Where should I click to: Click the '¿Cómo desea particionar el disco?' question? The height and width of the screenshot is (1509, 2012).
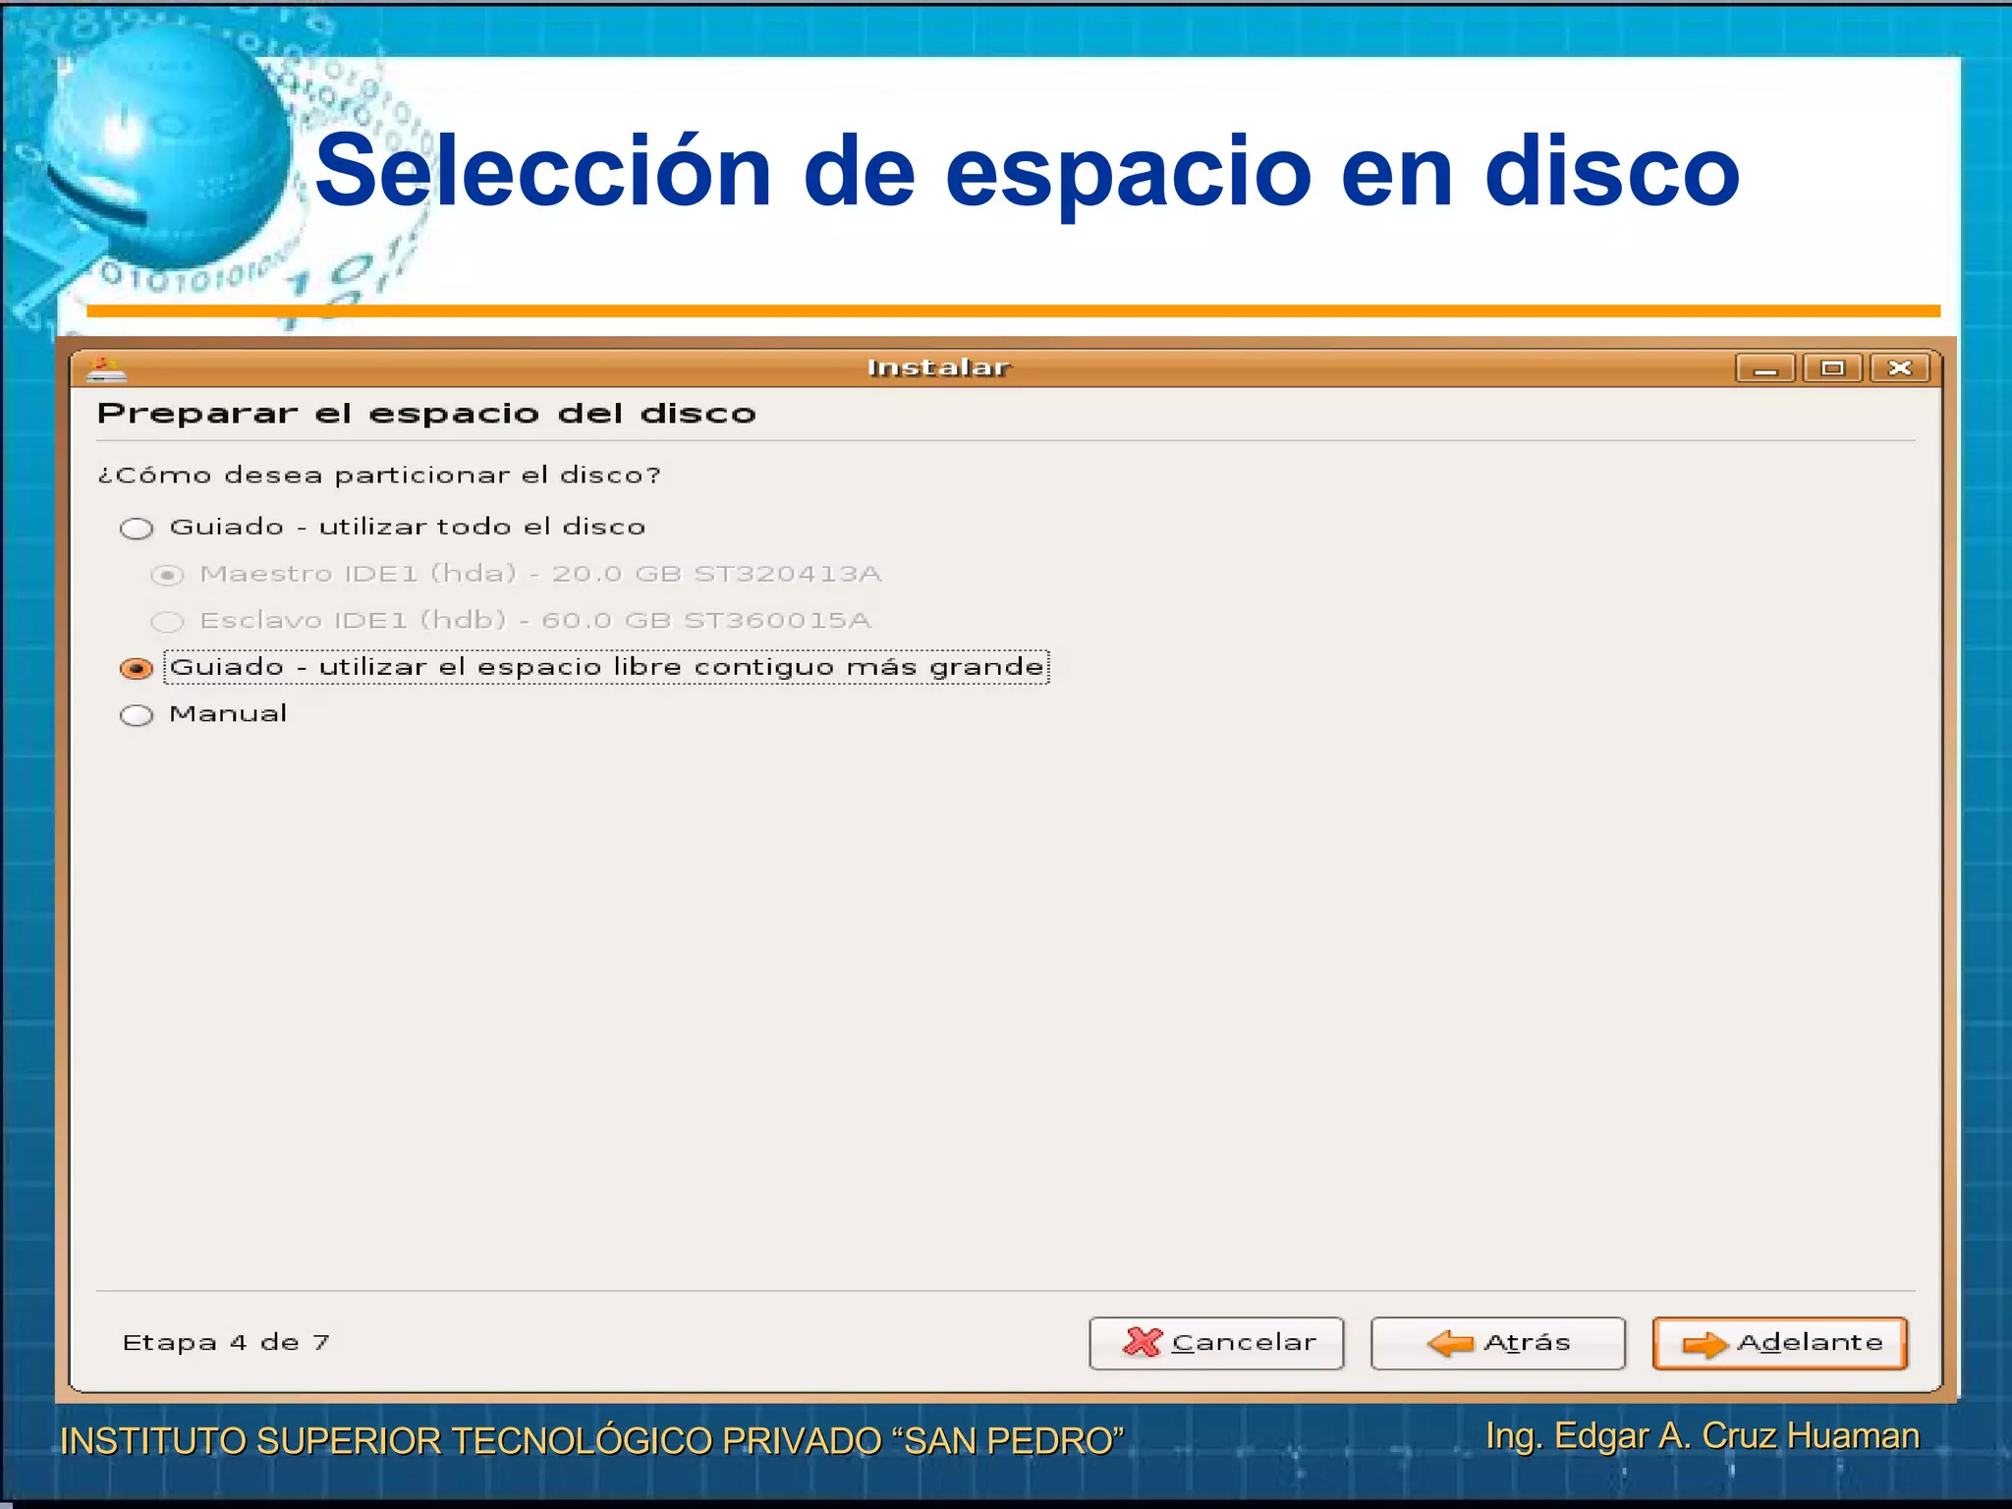point(379,475)
